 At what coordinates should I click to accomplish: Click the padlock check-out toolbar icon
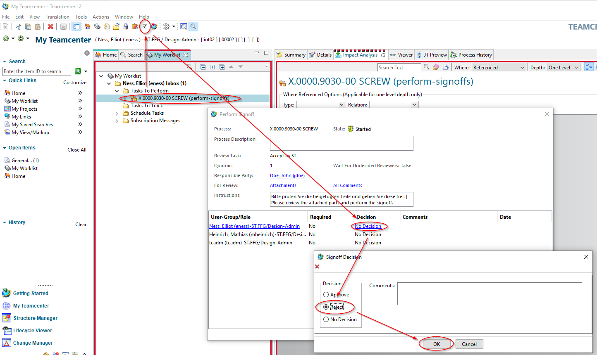point(126,26)
